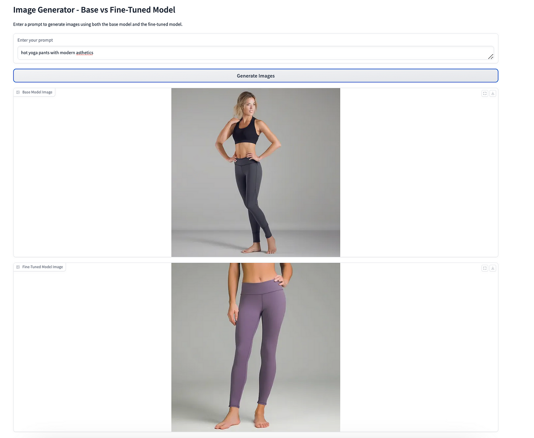Open fullscreen view for Fine-Tuned Model Image
This screenshot has height=438, width=534.
485,268
